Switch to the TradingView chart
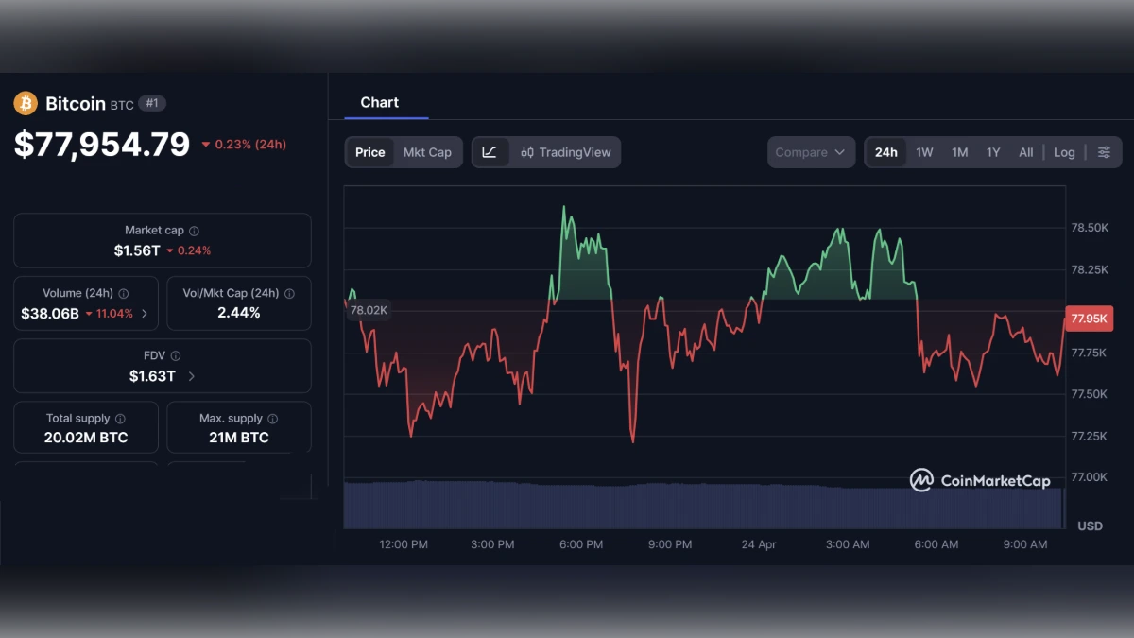1134x638 pixels. 566,152
